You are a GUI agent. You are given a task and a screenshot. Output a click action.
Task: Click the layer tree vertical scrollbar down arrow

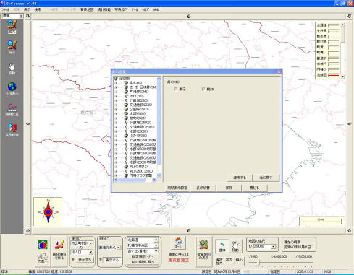click(x=159, y=175)
